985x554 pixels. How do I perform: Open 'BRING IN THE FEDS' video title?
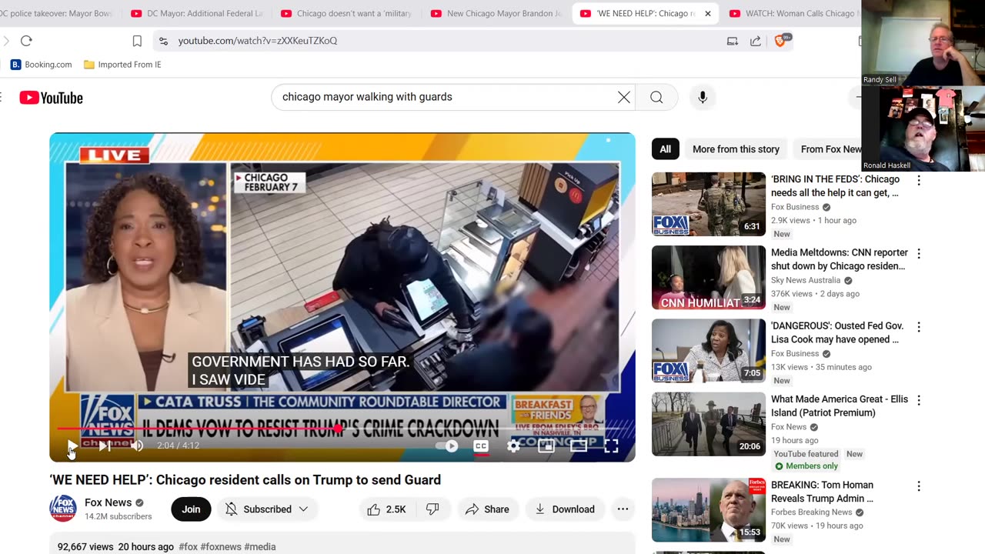[836, 186]
